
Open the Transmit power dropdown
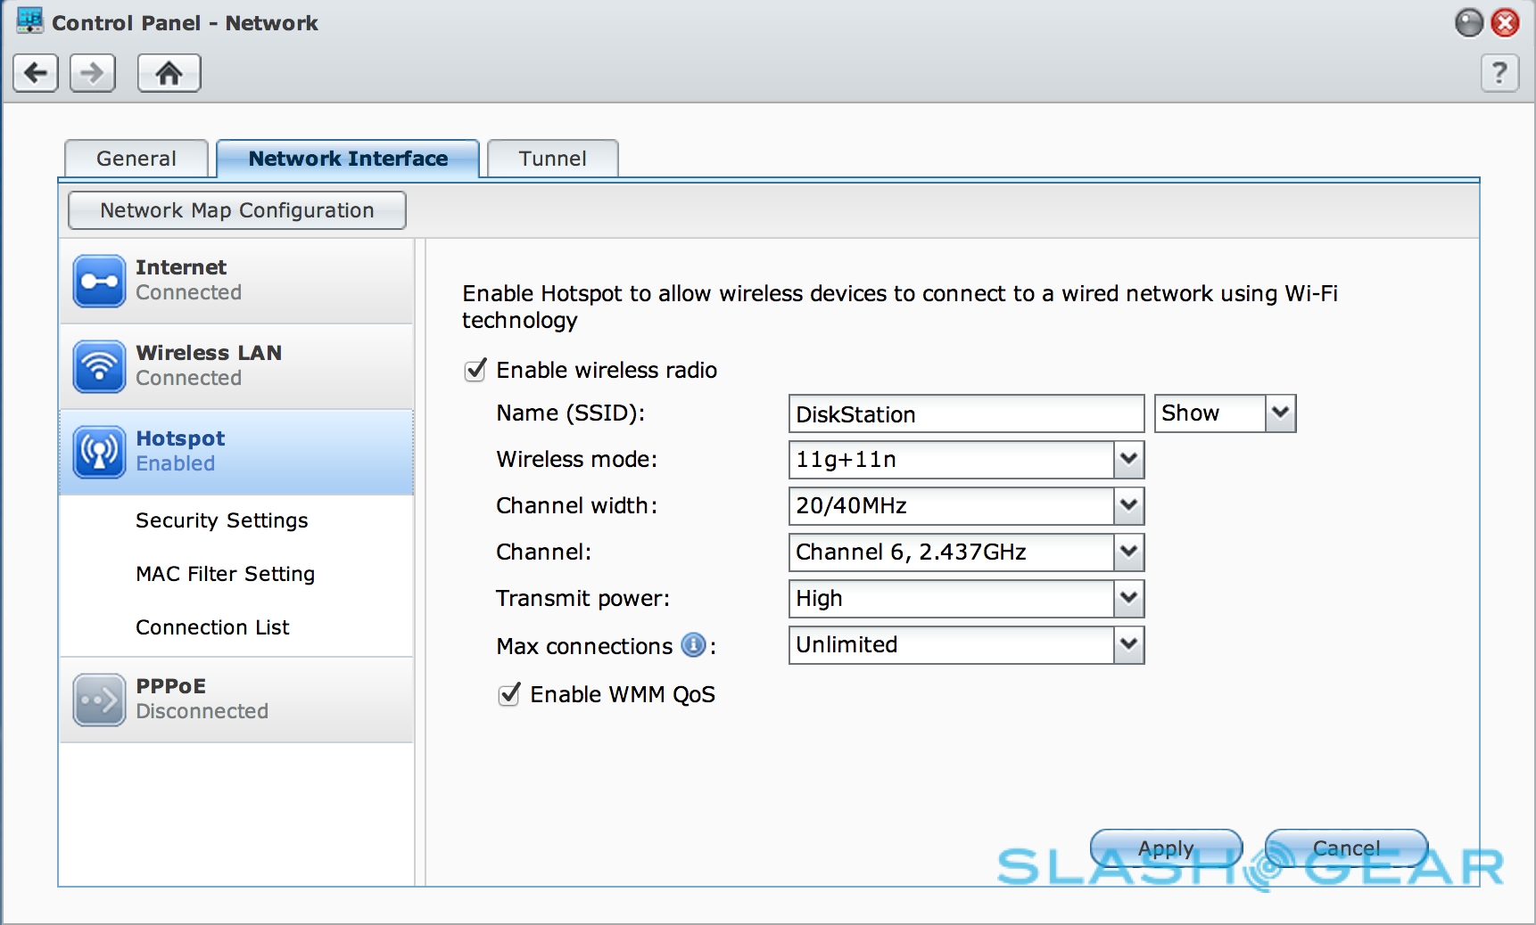1128,599
